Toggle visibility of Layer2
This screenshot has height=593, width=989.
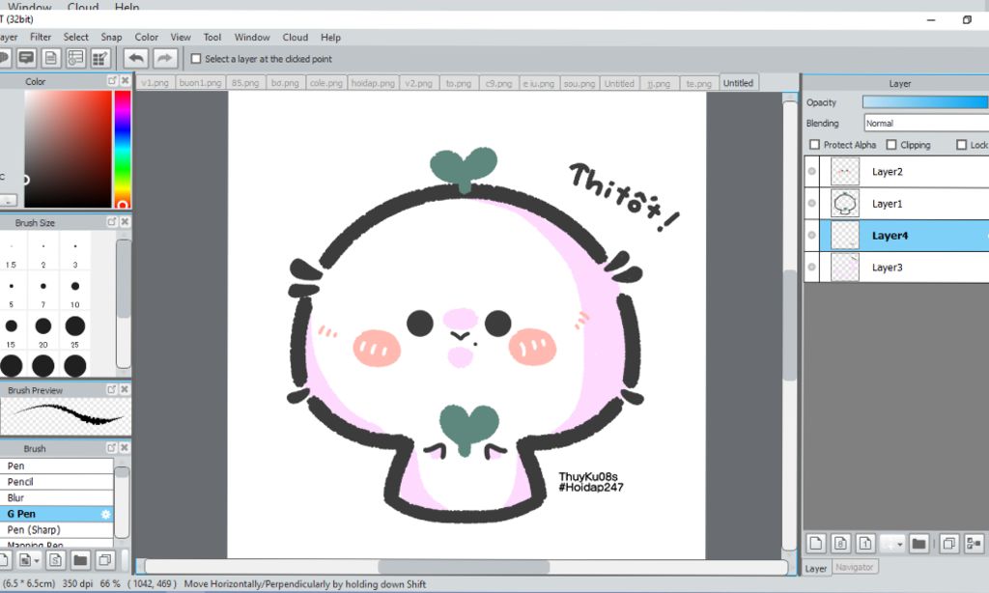coord(811,171)
